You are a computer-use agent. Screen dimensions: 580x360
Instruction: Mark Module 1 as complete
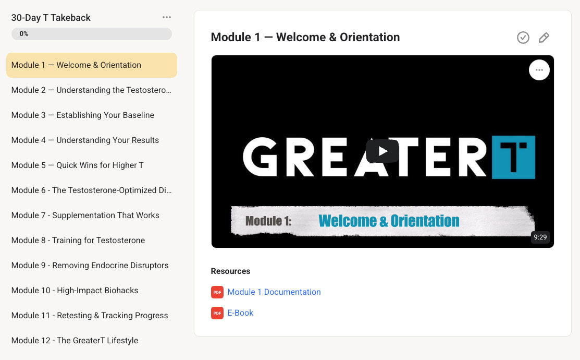point(523,38)
